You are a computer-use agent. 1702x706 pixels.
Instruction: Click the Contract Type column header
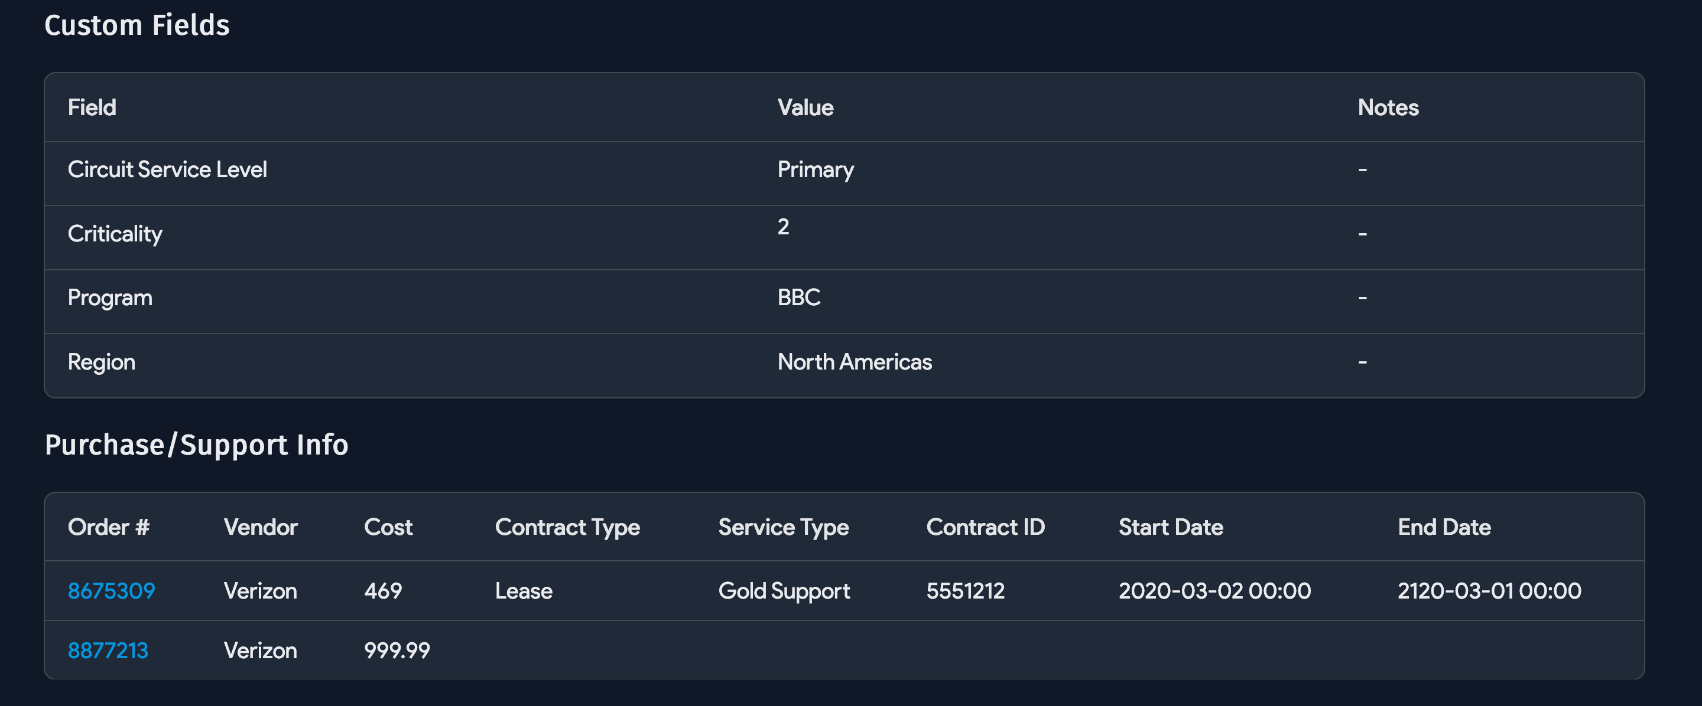click(568, 527)
